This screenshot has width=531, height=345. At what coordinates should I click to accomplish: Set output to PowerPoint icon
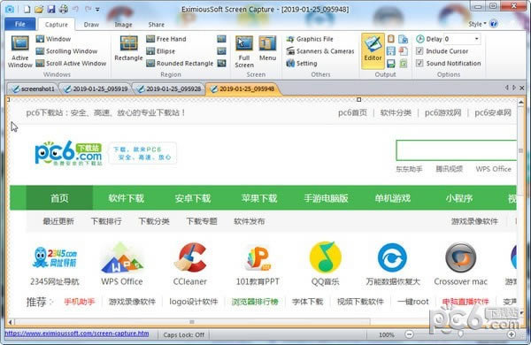[403, 51]
